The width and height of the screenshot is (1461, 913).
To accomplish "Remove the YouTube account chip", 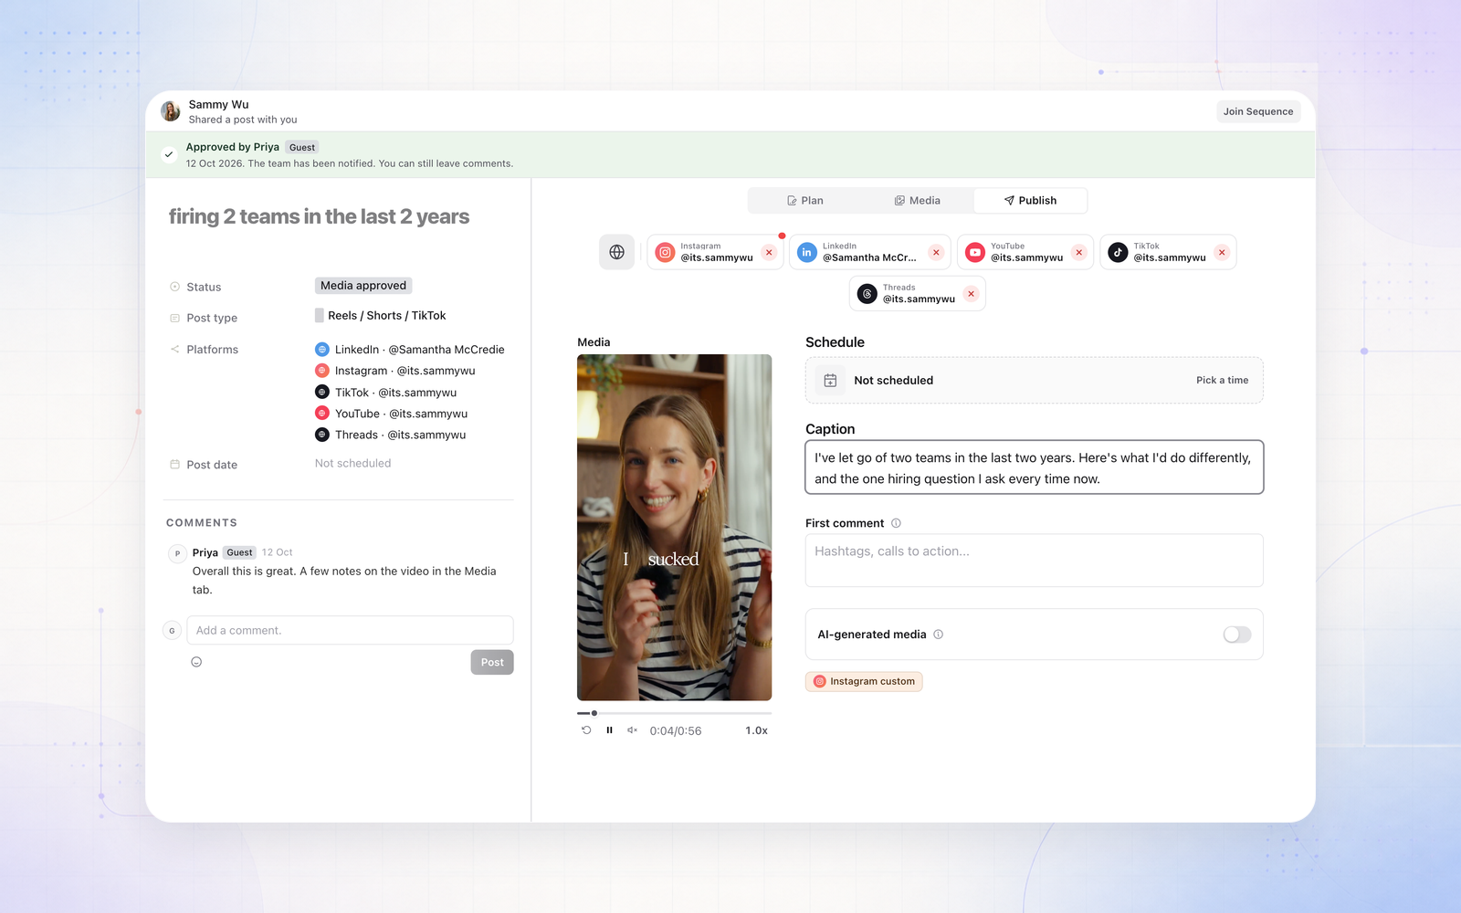I will [1078, 253].
